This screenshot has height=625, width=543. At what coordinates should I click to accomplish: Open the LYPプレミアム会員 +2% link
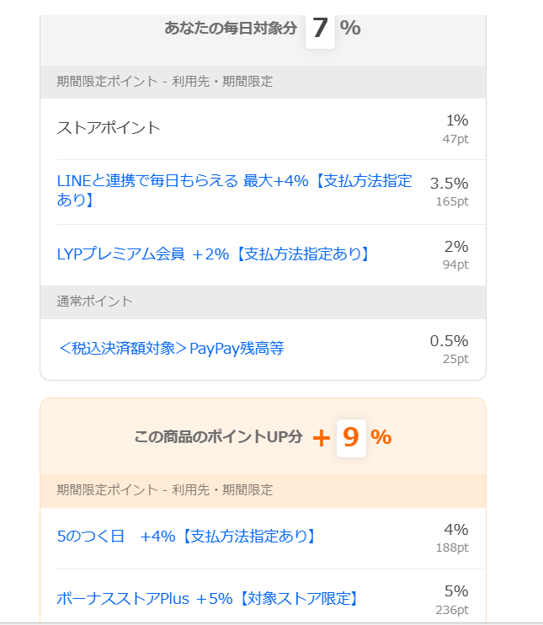(214, 254)
